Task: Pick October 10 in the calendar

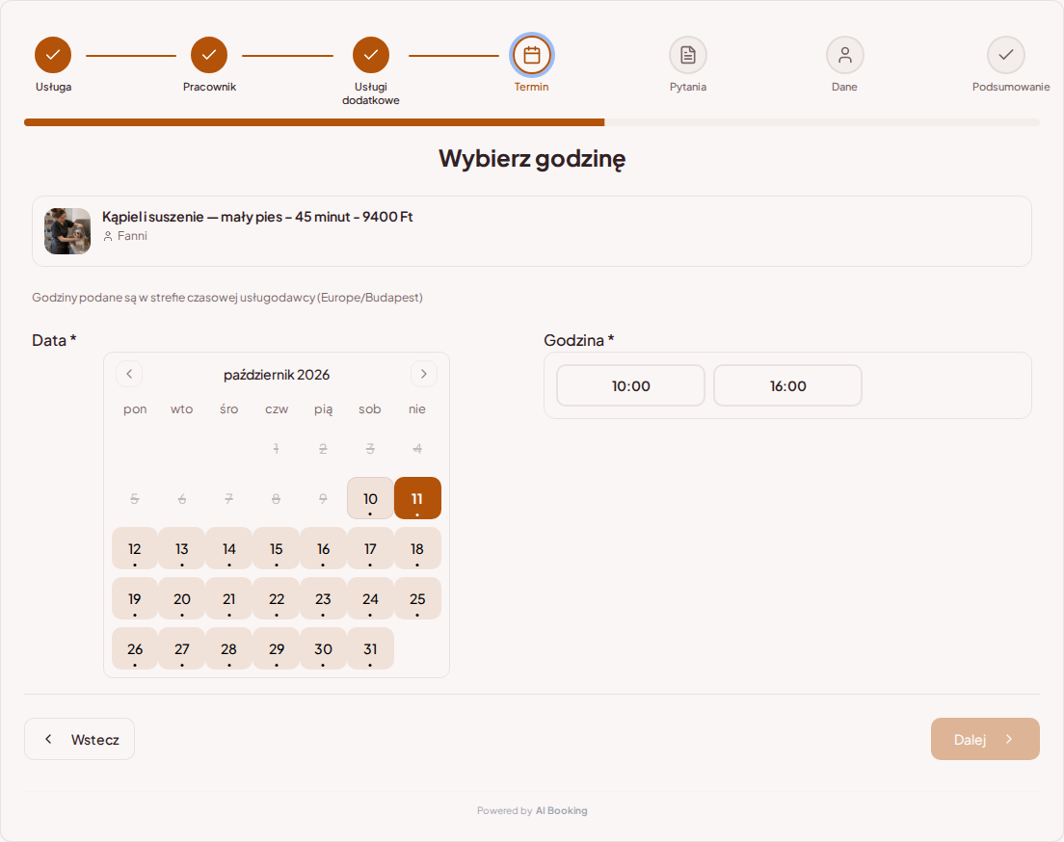Action: pos(370,499)
